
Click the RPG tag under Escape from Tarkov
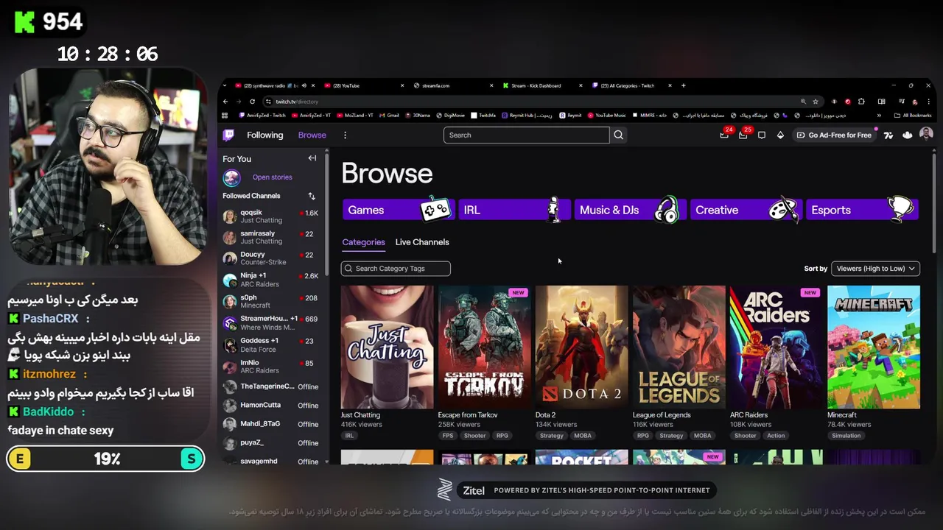(x=502, y=436)
